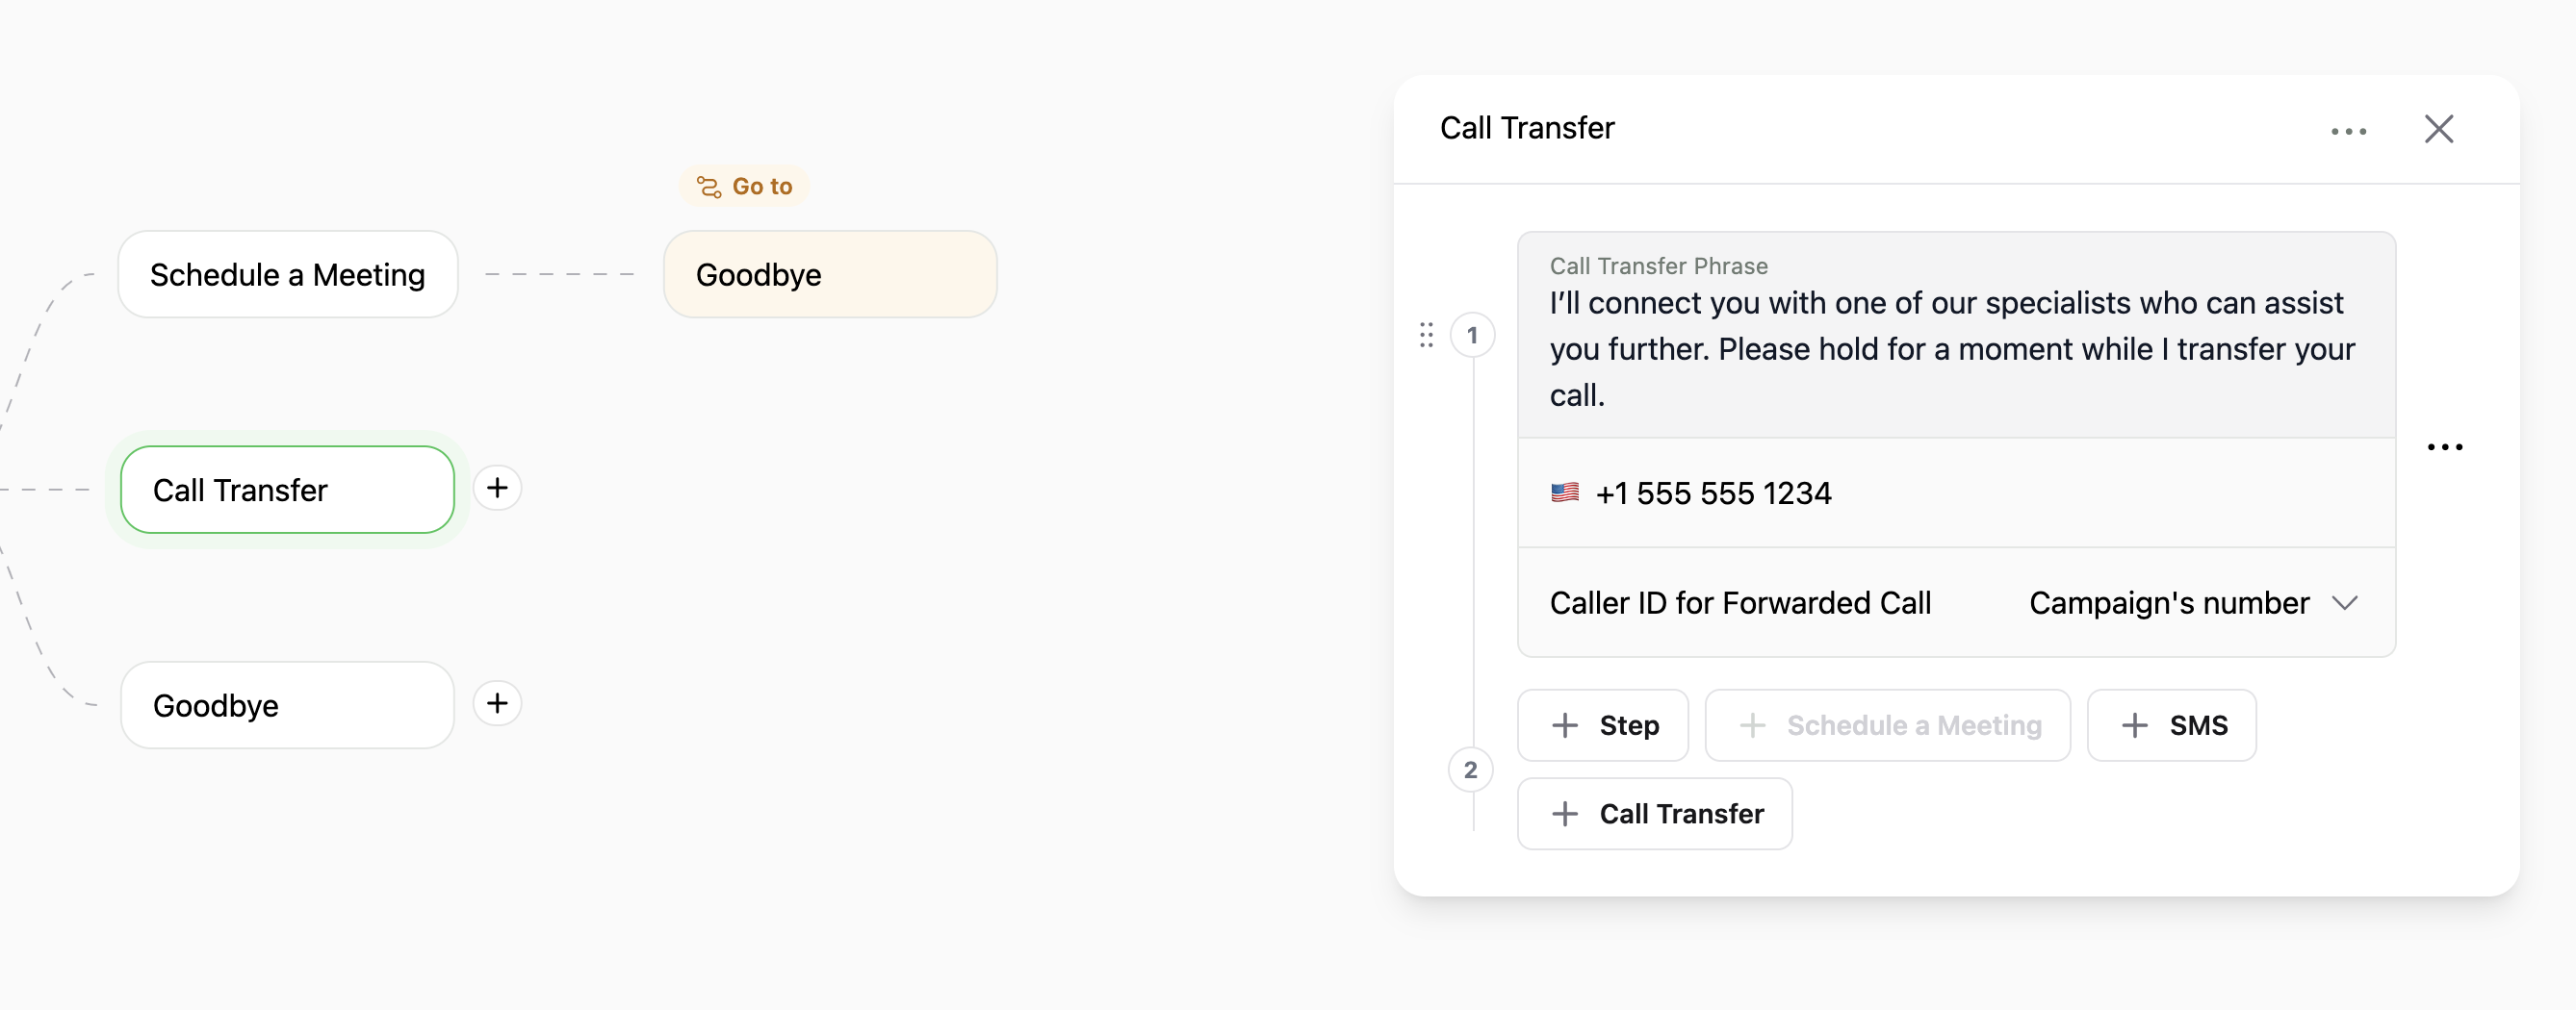Add a Call Transfer action

click(1655, 813)
